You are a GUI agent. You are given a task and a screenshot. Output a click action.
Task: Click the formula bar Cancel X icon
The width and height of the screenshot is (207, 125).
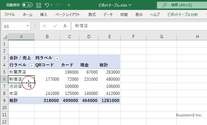(x=45, y=26)
